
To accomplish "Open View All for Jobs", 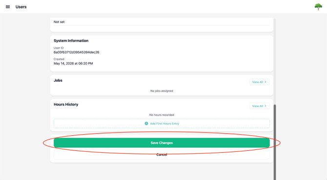I will (x=260, y=82).
